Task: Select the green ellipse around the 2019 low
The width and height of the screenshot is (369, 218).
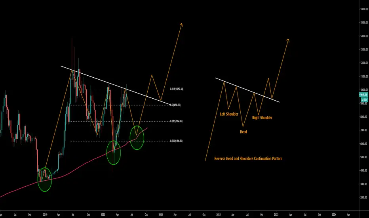Action: pos(45,180)
